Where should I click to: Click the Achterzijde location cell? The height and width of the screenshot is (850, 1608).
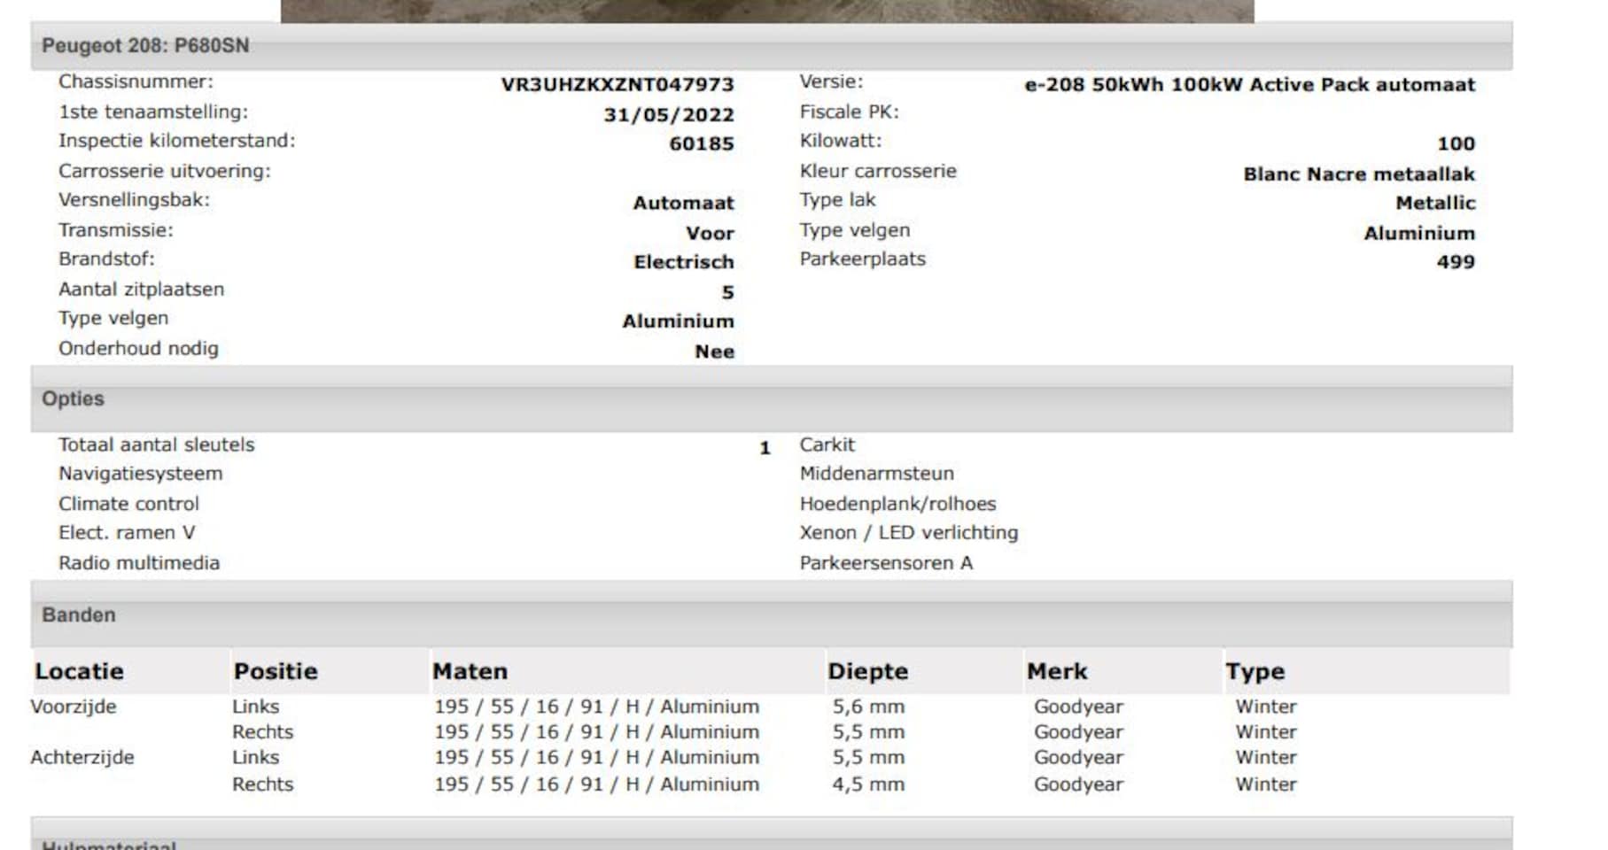82,758
